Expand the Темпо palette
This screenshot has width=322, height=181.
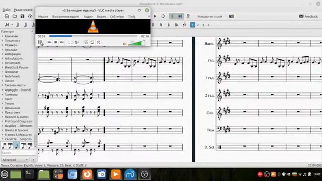(x=9, y=103)
